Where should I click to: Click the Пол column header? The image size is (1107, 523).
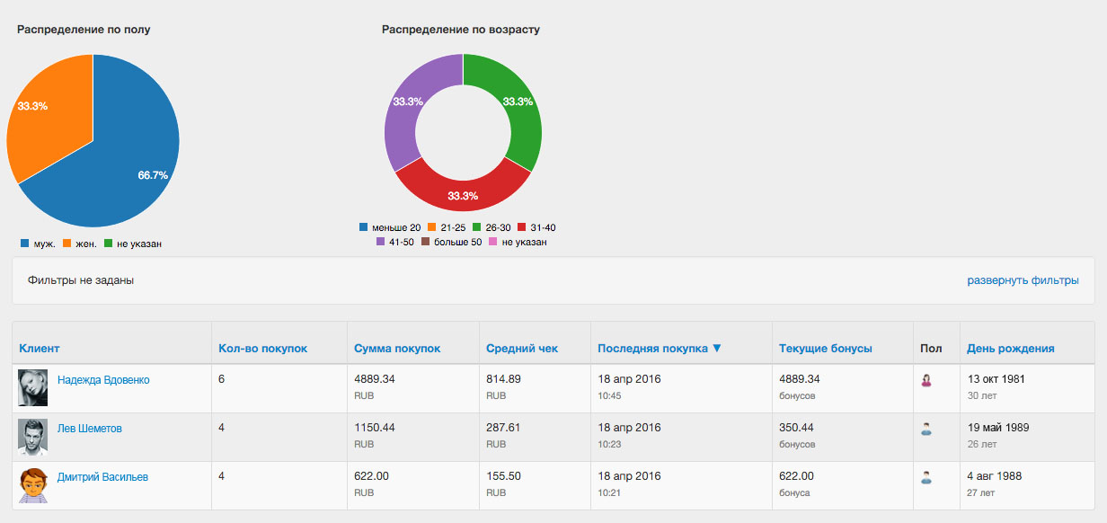(931, 349)
